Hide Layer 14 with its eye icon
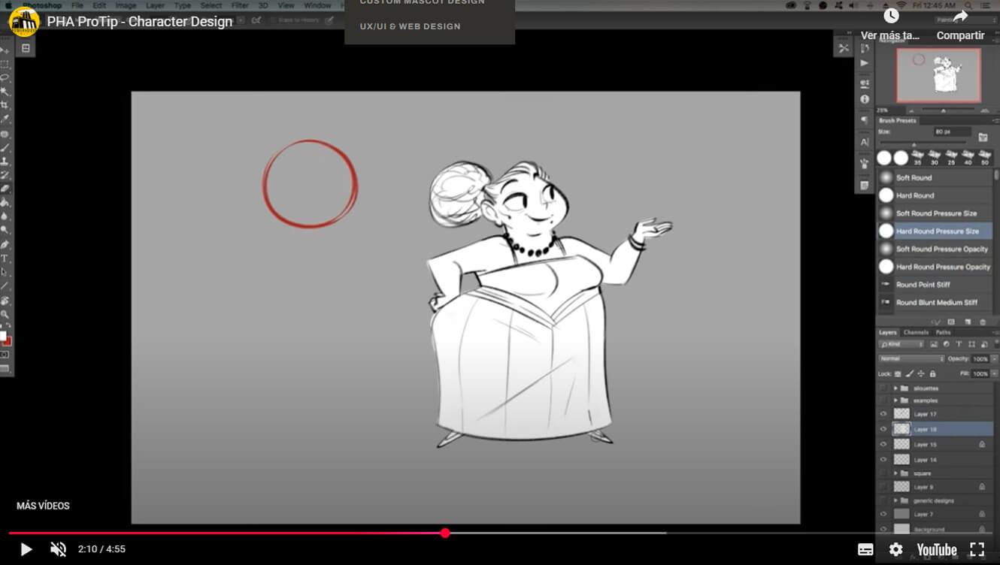The image size is (1000, 565). pyautogui.click(x=883, y=459)
